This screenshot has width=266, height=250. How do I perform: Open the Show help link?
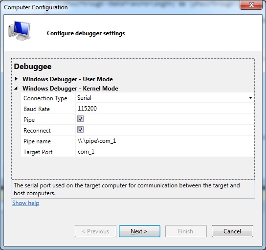click(x=26, y=203)
